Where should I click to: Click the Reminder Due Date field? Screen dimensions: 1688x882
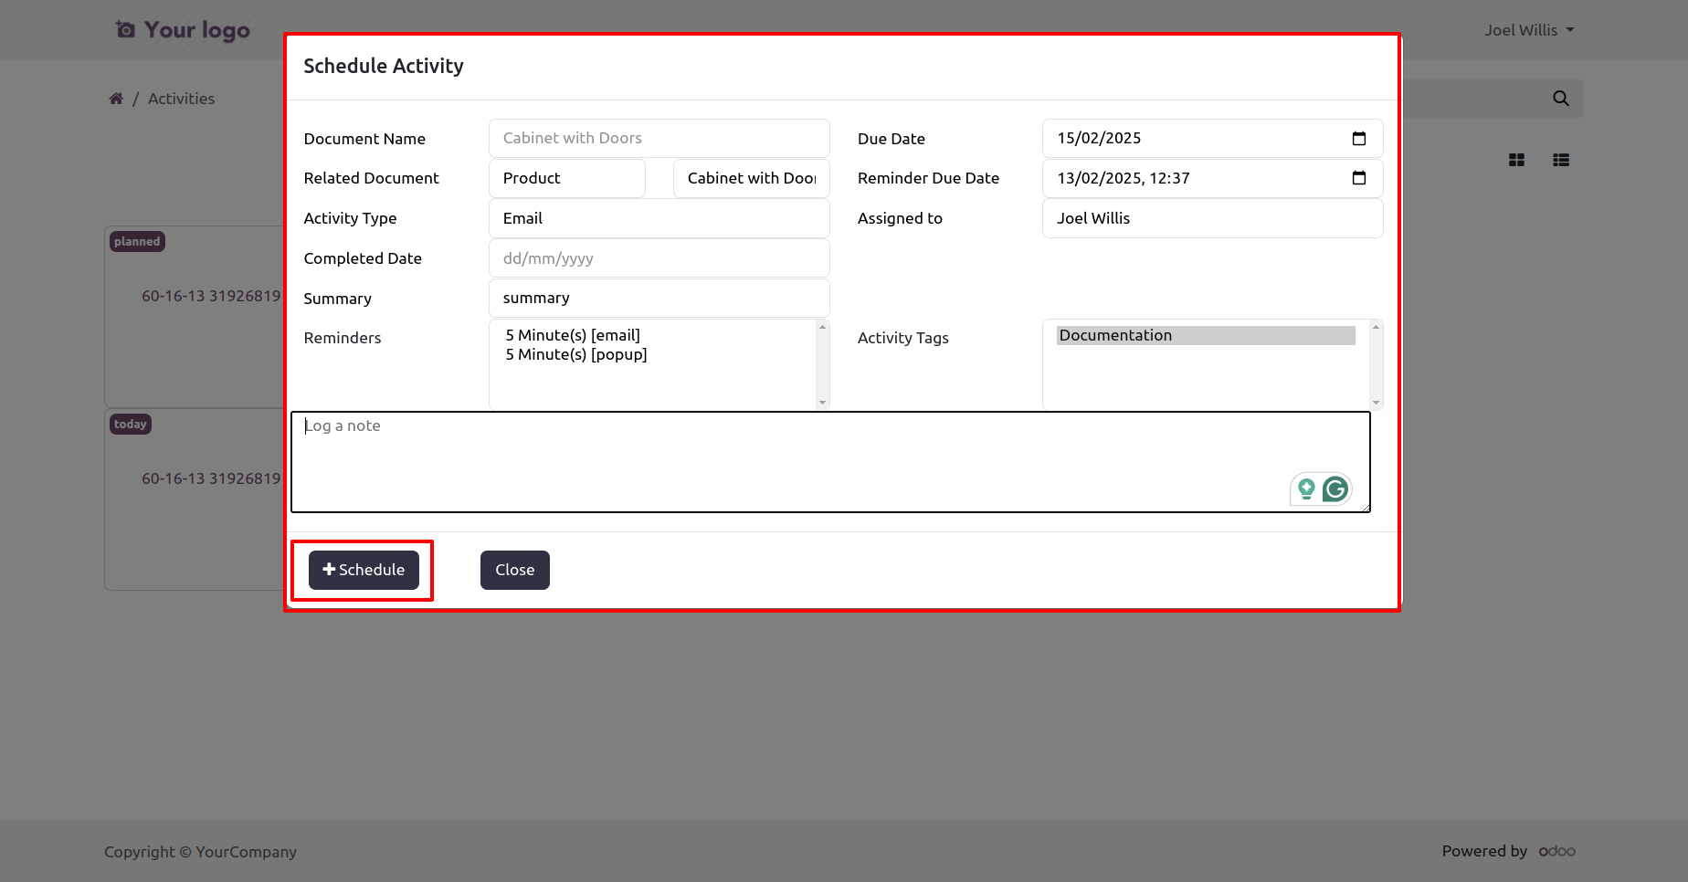pyautogui.click(x=1213, y=178)
